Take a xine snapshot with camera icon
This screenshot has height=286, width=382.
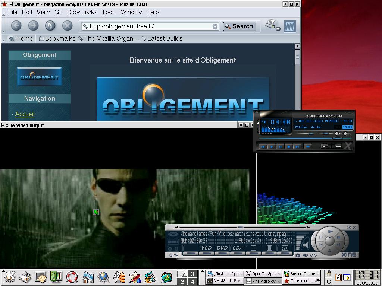click(x=297, y=255)
